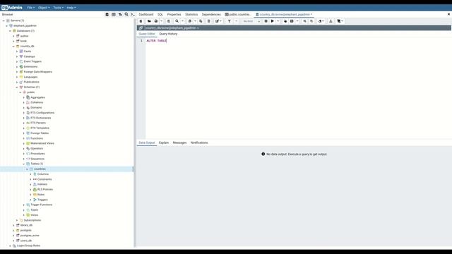The width and height of the screenshot is (452, 254).
Task: Click the connection status icon beside connection name
Action: [x=141, y=28]
